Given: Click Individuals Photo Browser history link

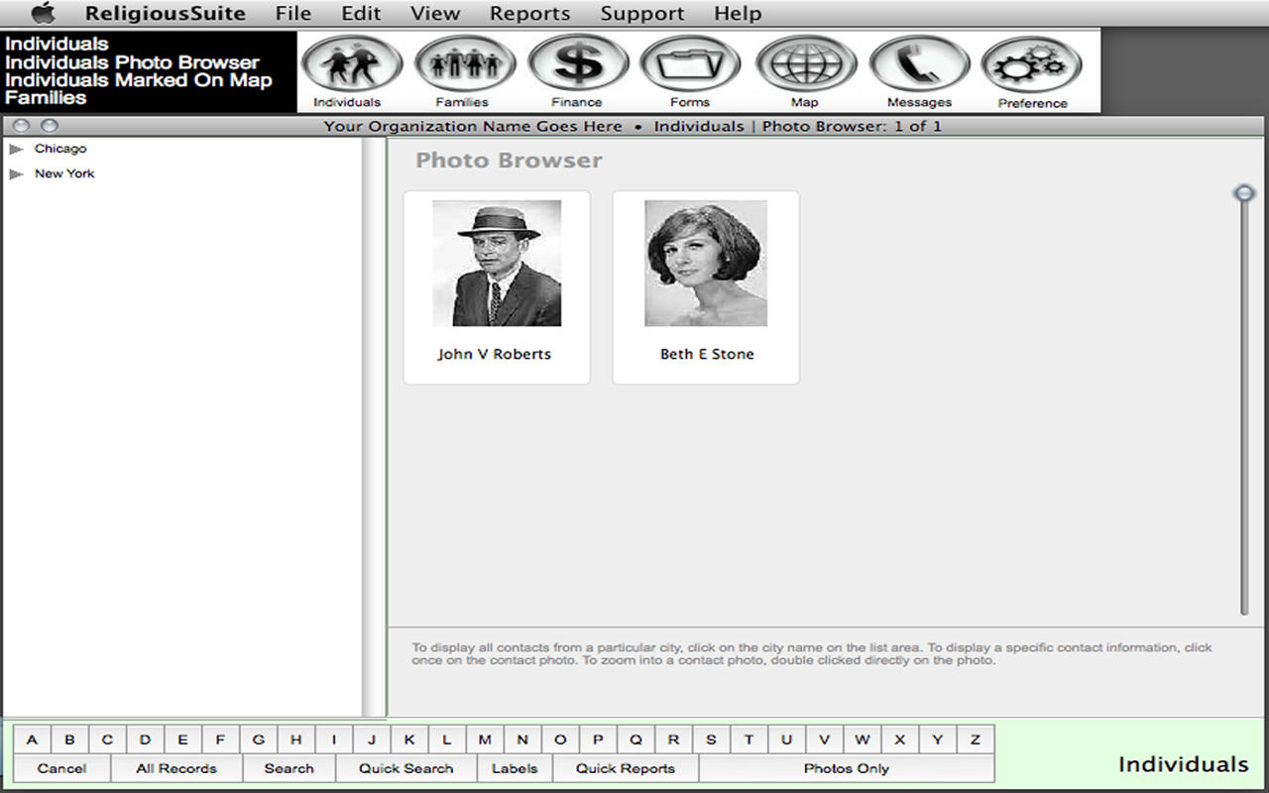Looking at the screenshot, I should coord(132,62).
